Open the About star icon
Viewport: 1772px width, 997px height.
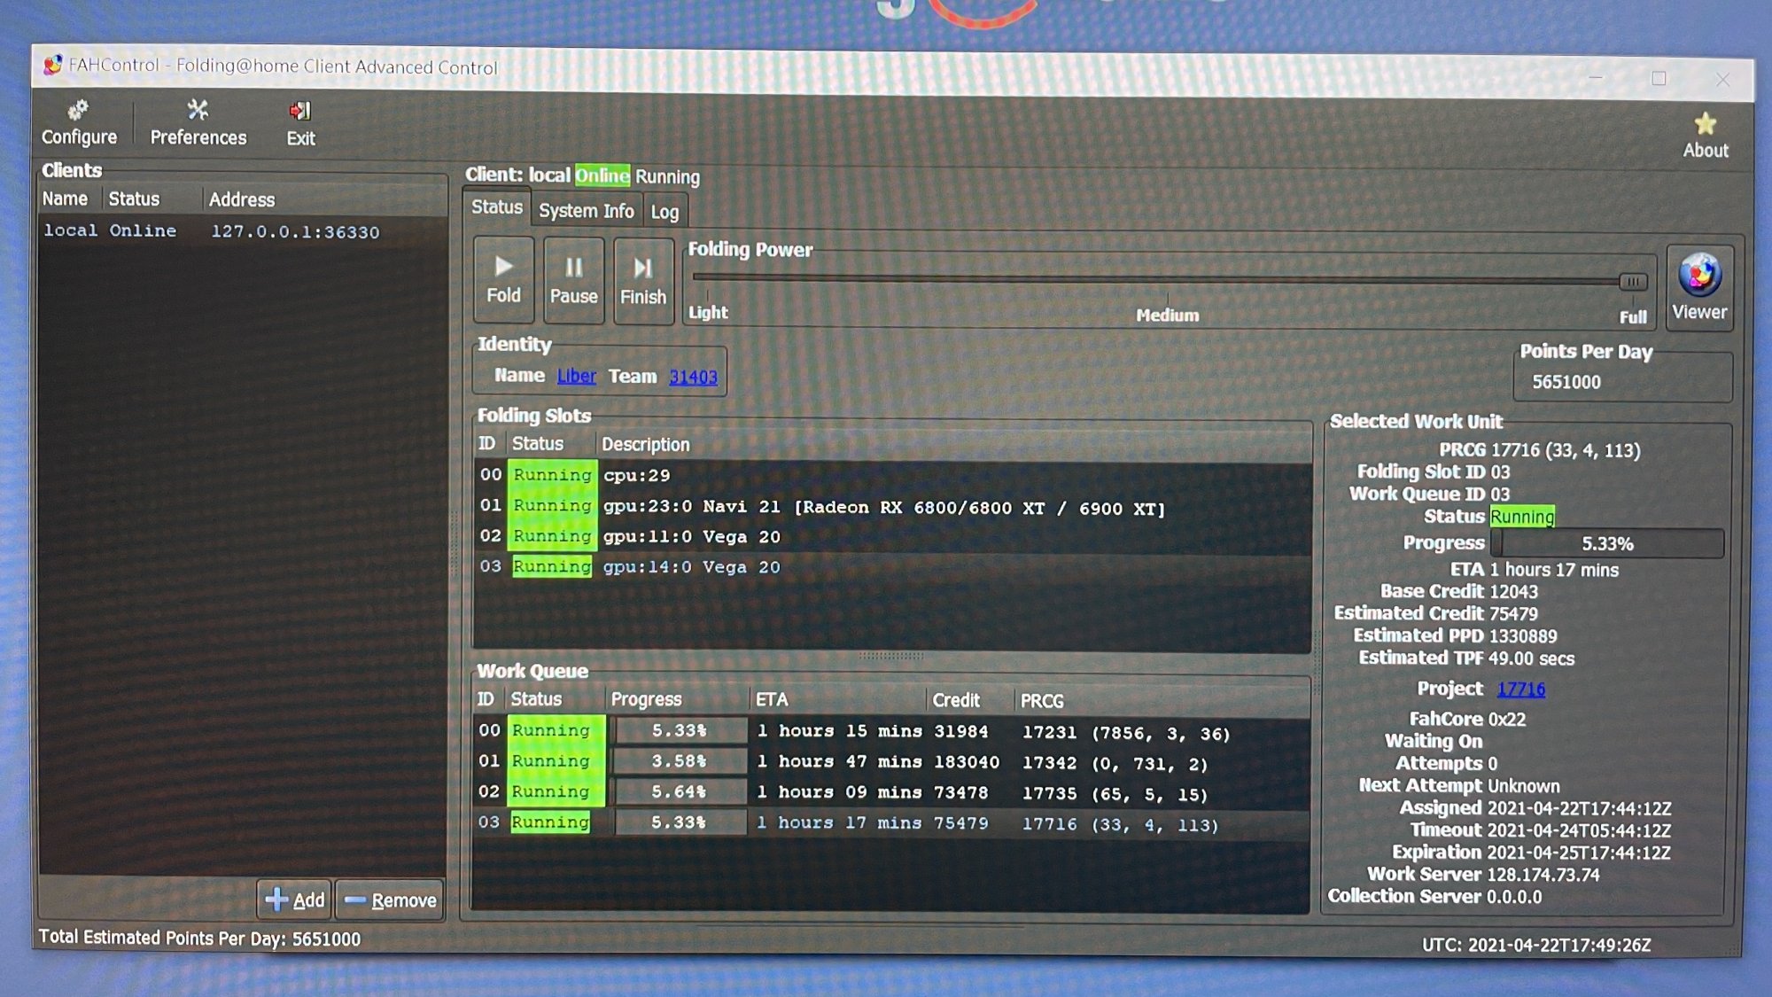click(1705, 136)
